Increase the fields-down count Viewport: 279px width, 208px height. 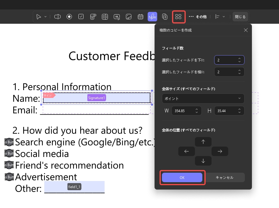click(239, 58)
